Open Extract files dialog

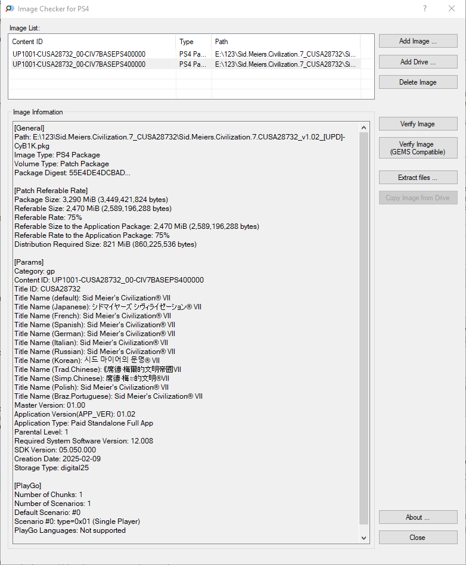pyautogui.click(x=418, y=178)
